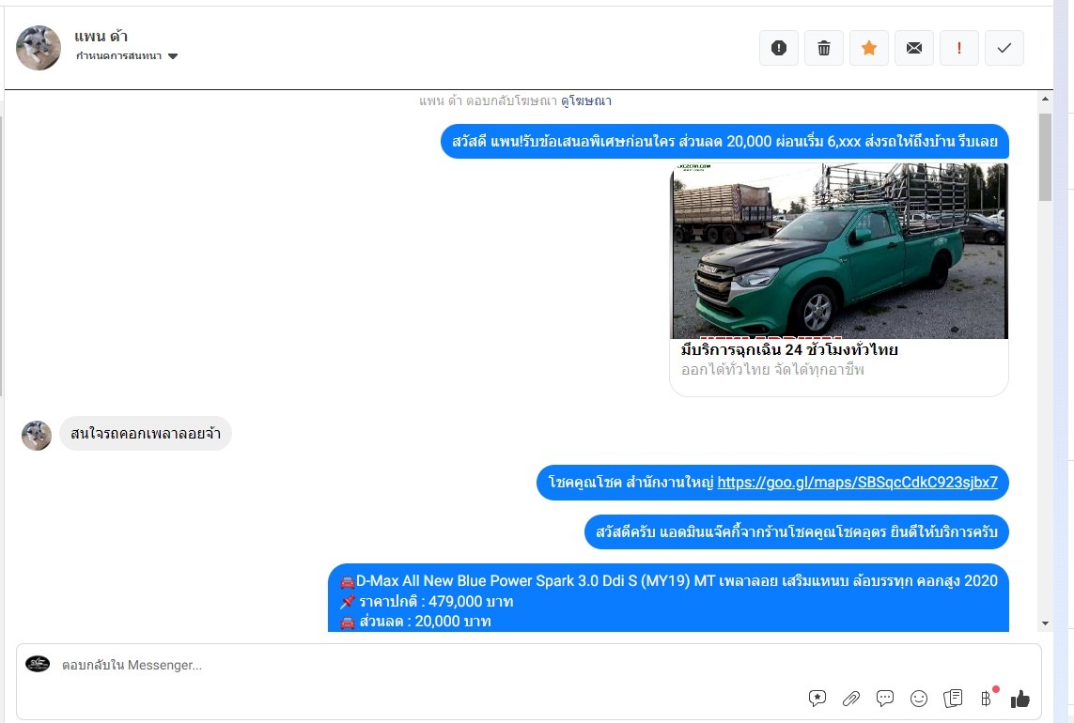Viewport: 1074px width, 723px height.
Task: Open saved replies star bubble icon
Action: 817,698
